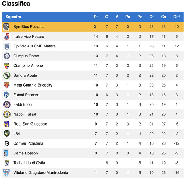Viewport: 185px width, 179px height.
Task: Open Real San Giuseppe team name
Action: (x=30, y=124)
